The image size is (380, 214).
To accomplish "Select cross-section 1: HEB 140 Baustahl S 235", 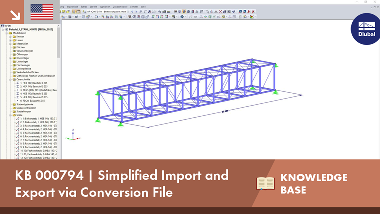I will [34, 83].
